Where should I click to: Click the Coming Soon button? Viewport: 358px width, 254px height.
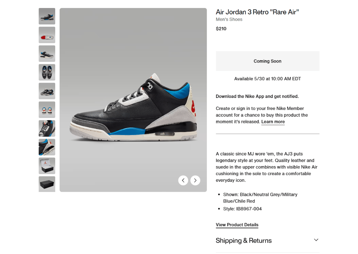pyautogui.click(x=267, y=61)
